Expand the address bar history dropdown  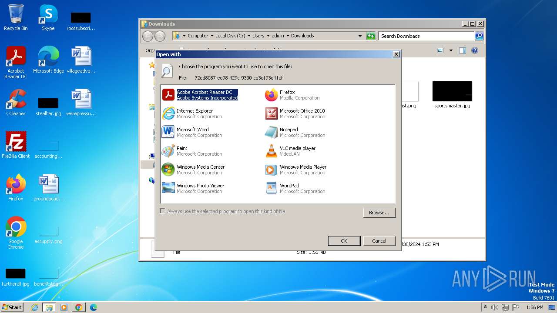360,36
